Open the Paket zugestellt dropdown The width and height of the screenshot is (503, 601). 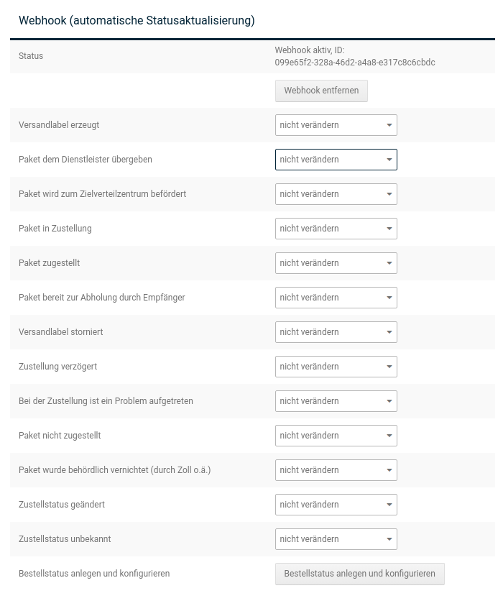tap(336, 263)
